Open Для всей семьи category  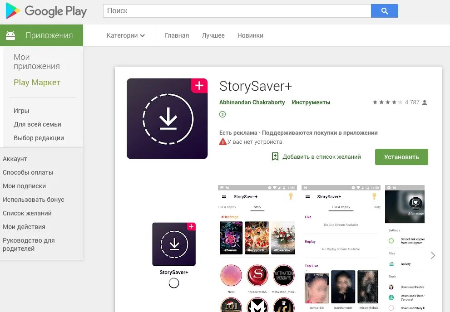tap(37, 124)
